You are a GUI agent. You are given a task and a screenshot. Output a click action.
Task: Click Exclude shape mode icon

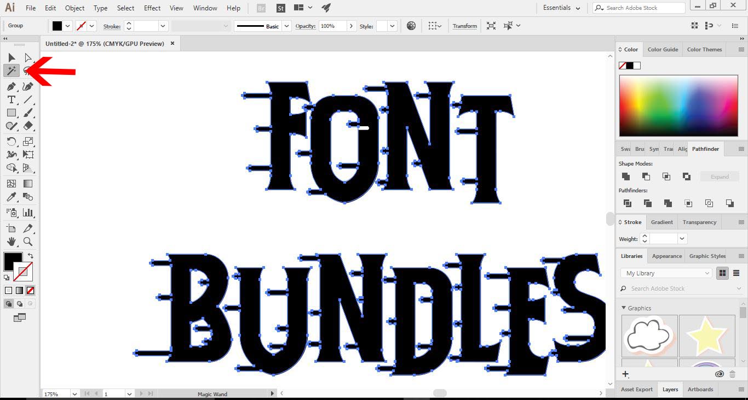coord(687,177)
